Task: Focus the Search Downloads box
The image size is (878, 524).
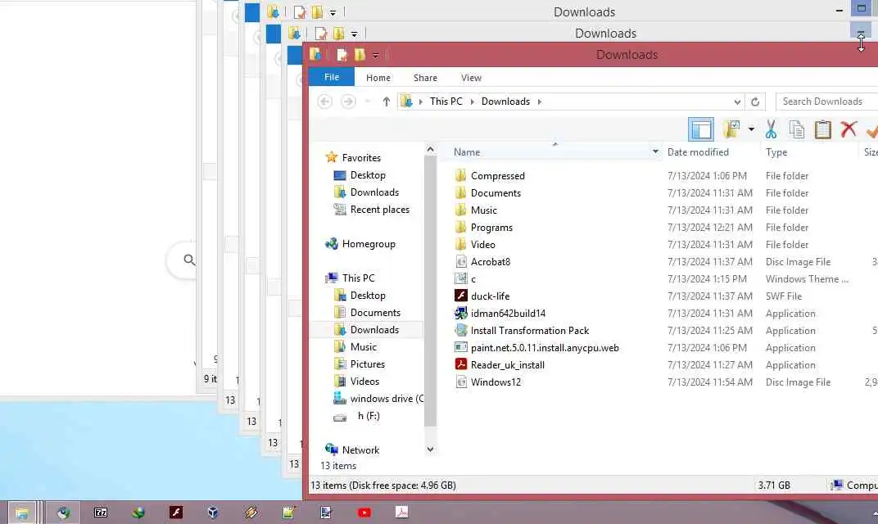Action: 826,102
